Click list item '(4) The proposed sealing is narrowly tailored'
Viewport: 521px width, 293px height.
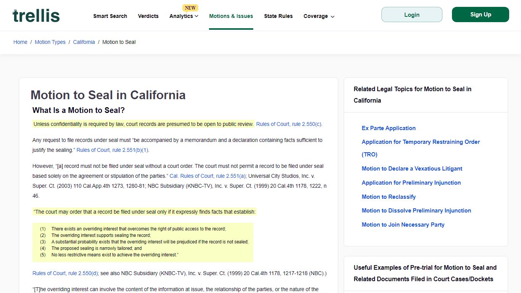(x=91, y=248)
